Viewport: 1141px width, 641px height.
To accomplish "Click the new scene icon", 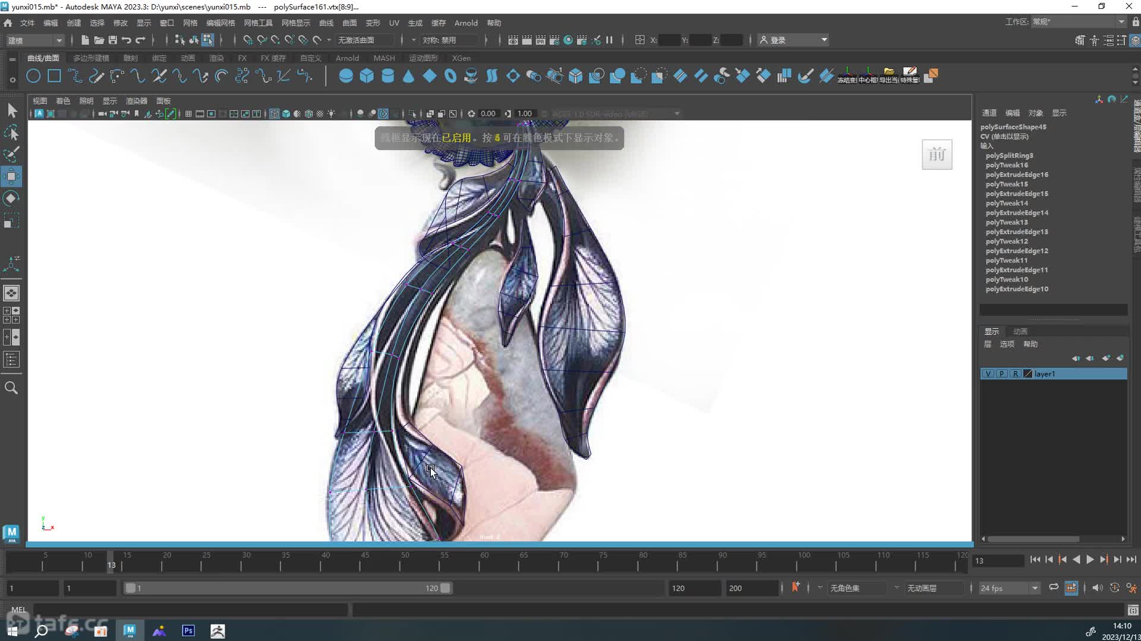I will [x=85, y=40].
